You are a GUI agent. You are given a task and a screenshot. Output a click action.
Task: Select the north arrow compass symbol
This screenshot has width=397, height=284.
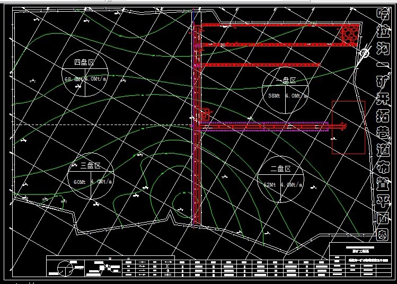(x=364, y=55)
